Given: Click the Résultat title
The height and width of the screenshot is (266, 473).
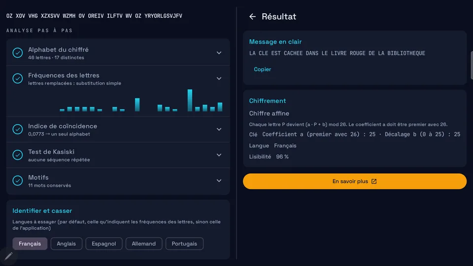Looking at the screenshot, I should tap(279, 17).
